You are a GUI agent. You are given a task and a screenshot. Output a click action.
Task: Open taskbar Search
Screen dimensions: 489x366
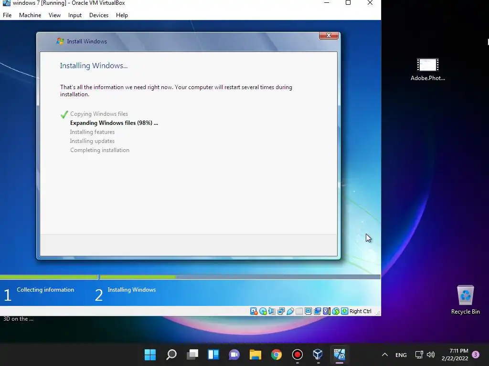[x=171, y=355]
